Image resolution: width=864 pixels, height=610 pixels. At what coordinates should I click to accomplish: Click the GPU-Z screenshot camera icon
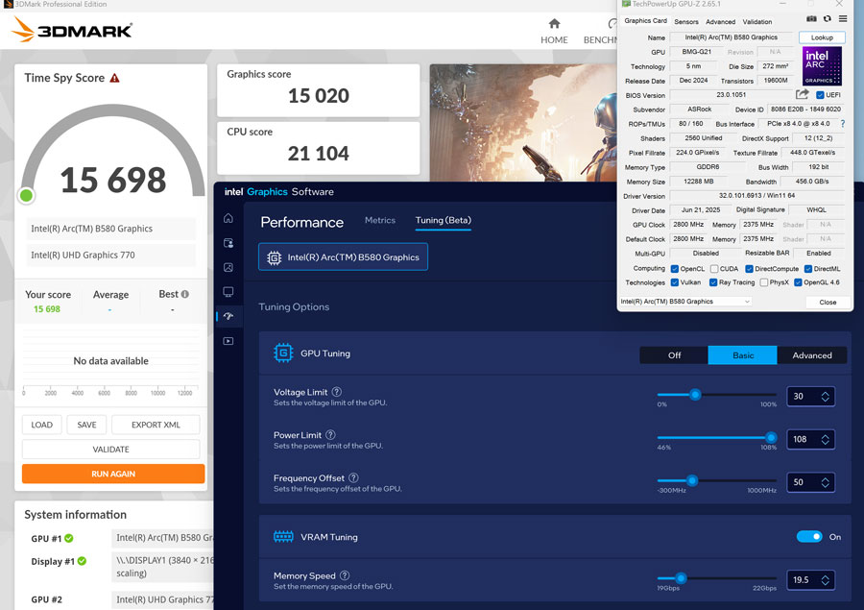coord(811,19)
